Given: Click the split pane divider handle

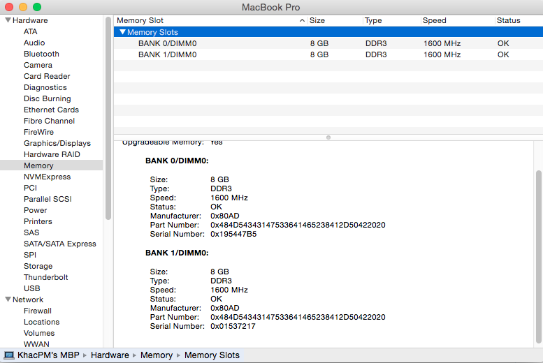Looking at the screenshot, I should [x=328, y=138].
